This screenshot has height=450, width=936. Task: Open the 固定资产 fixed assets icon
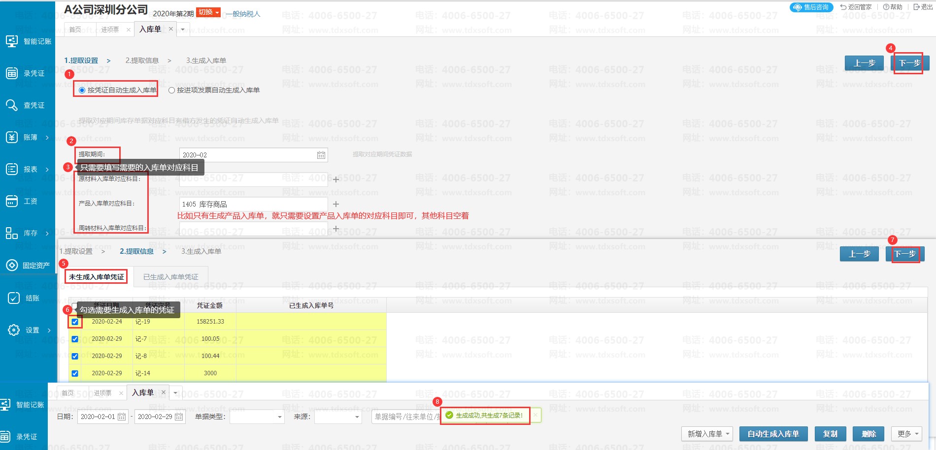pyautogui.click(x=12, y=265)
